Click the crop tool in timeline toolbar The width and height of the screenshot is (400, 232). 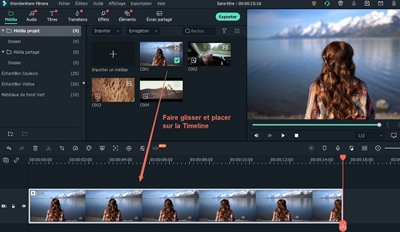(x=62, y=148)
